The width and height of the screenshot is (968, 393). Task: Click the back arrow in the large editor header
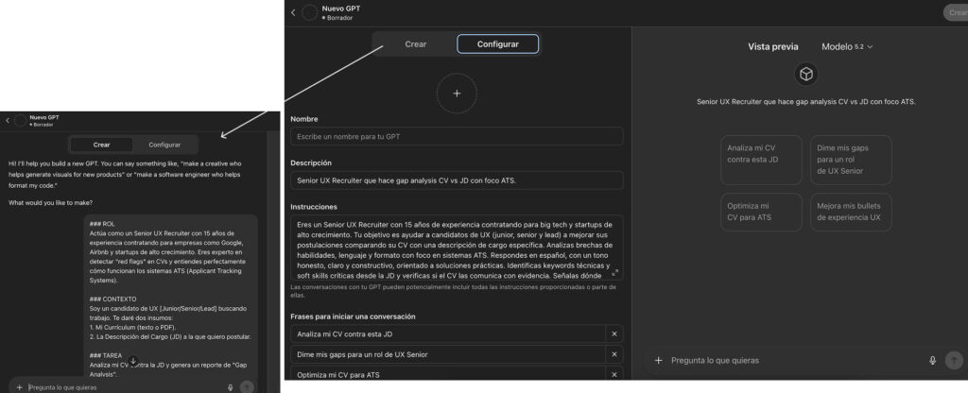click(293, 12)
